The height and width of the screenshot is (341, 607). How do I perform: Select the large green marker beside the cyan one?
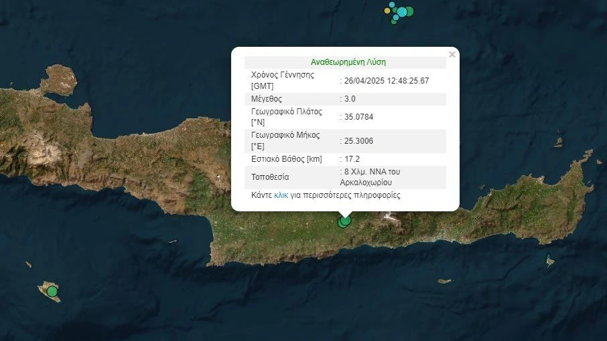pos(411,11)
